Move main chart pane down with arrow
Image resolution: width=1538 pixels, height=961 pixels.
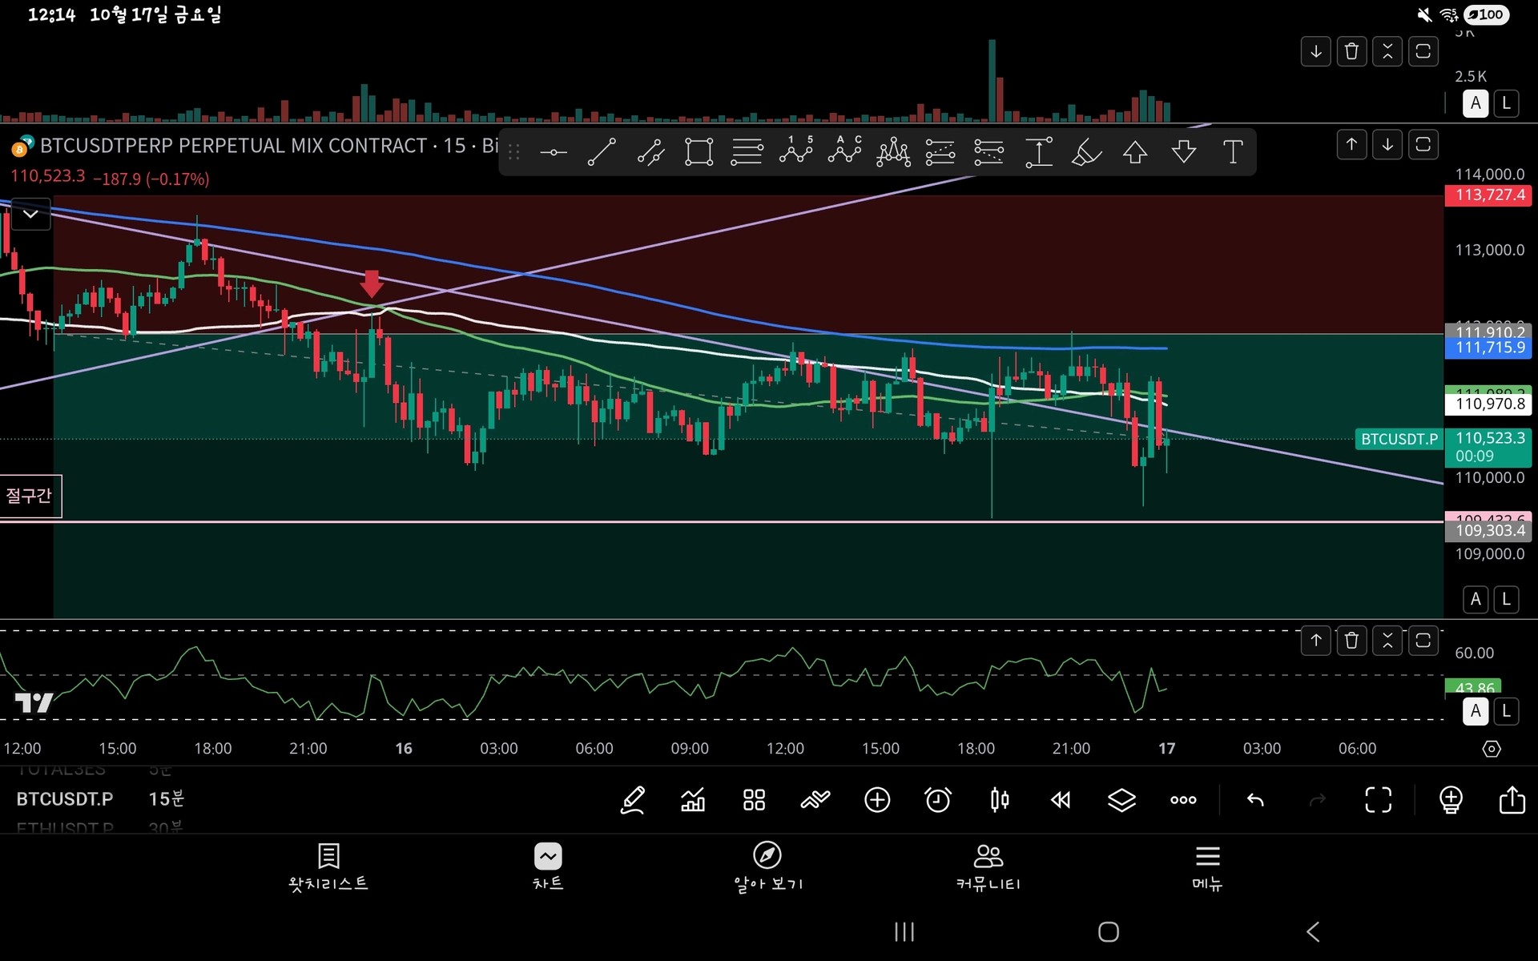1387,145
